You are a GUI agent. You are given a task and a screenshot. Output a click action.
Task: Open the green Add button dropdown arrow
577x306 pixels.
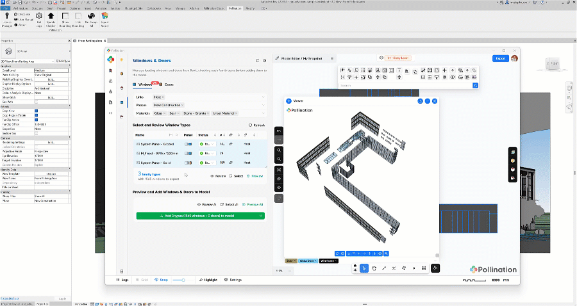260,216
